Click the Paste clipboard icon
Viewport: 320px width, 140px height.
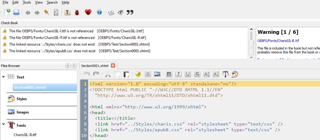pyautogui.click(x=127, y=74)
